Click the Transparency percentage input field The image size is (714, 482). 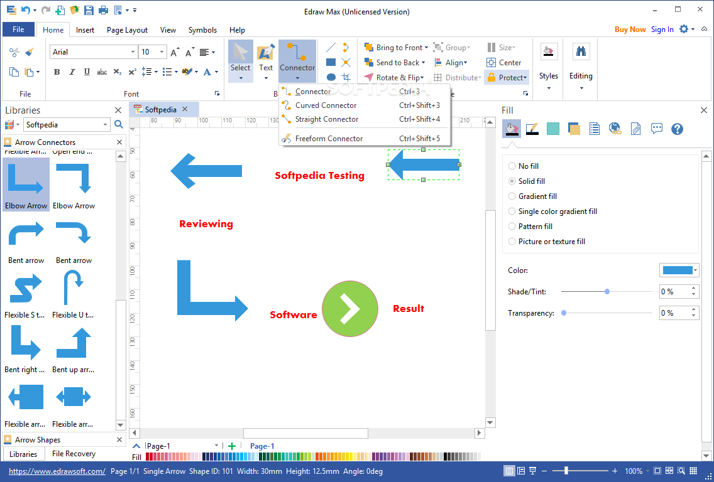coord(675,313)
